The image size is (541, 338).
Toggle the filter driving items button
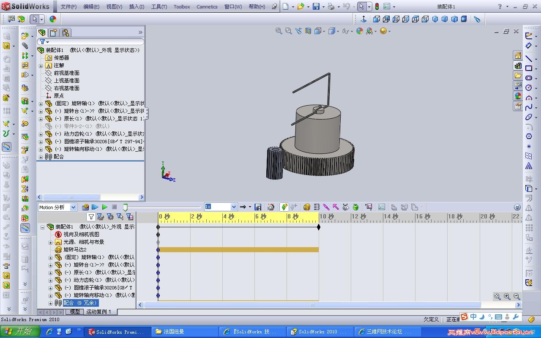(110, 217)
